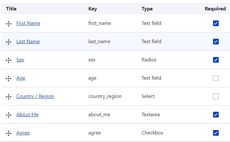
Task: Click the Agree element link
Action: [23, 133]
